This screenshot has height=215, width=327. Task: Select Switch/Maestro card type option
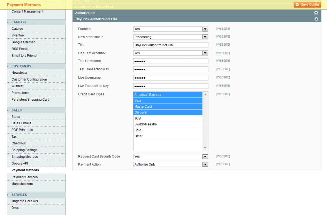pyautogui.click(x=168, y=124)
